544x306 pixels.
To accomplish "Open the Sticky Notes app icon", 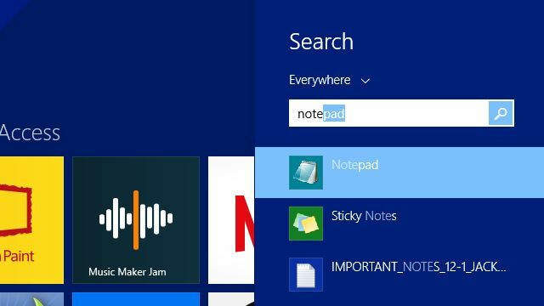I will pyautogui.click(x=306, y=224).
